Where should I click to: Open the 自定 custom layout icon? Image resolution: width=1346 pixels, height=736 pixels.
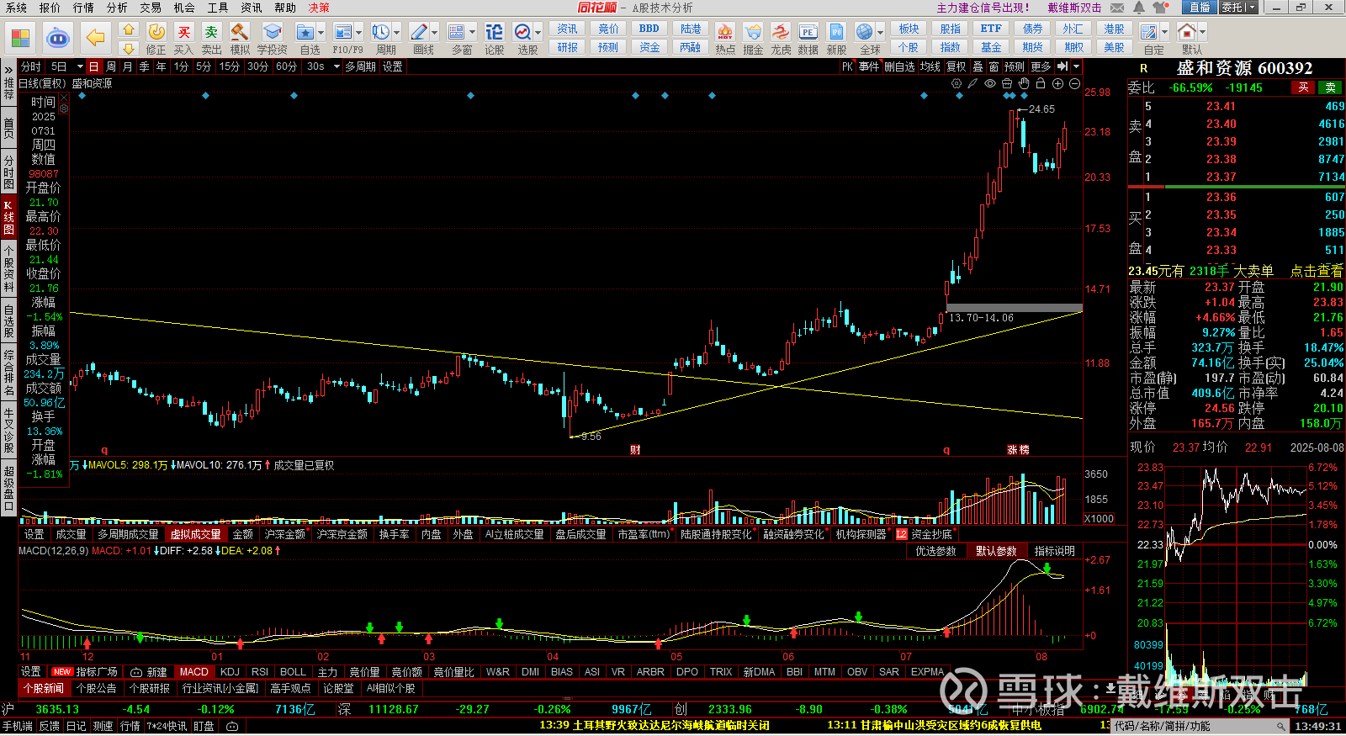[x=1148, y=32]
